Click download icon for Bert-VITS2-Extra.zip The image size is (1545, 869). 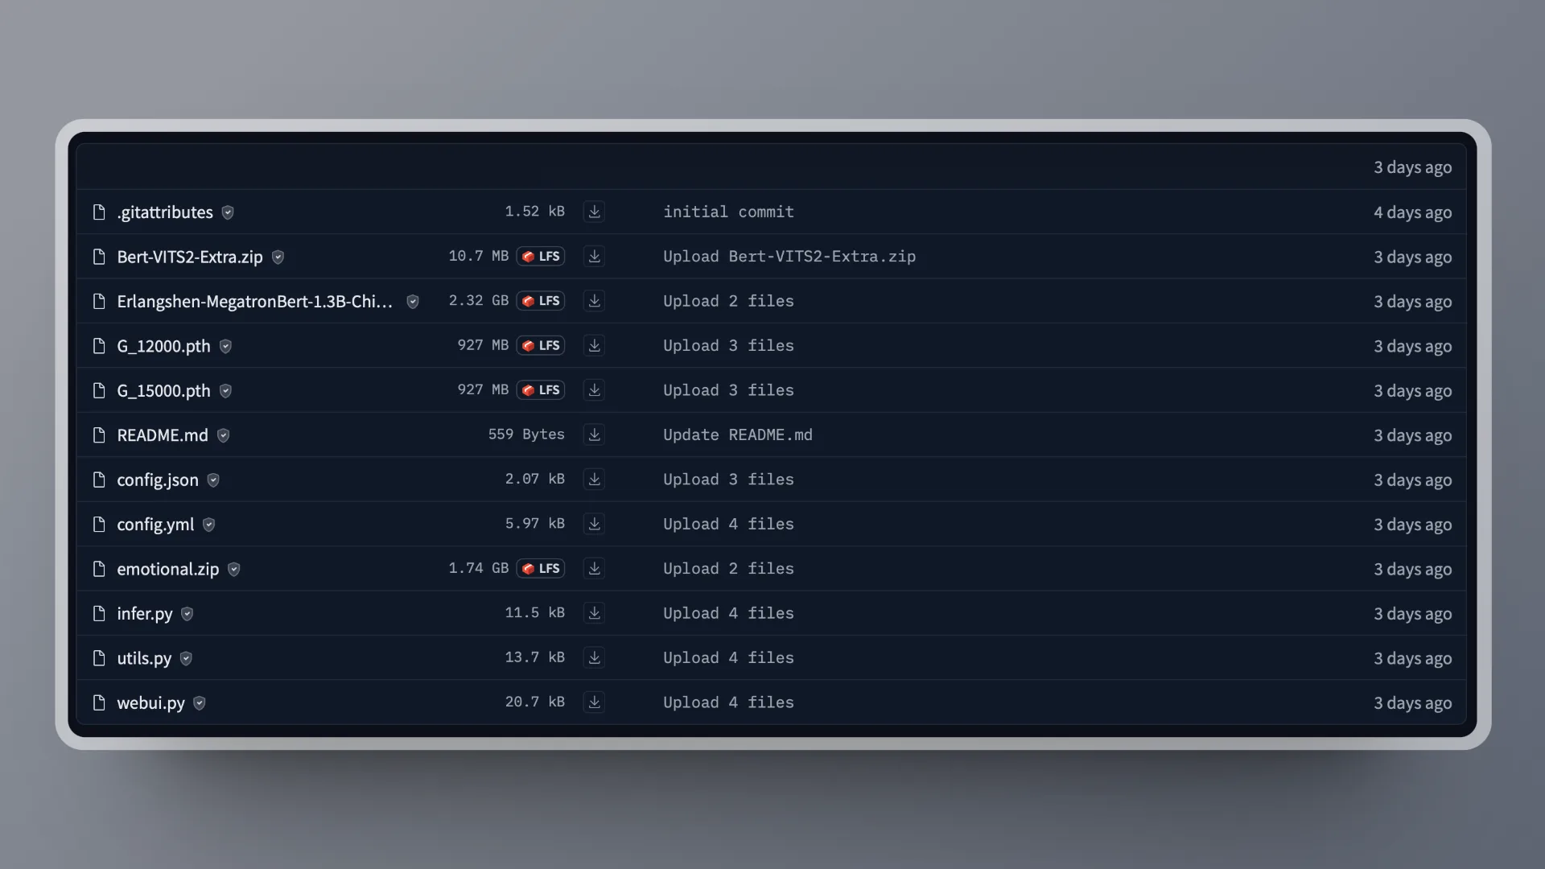[594, 257]
